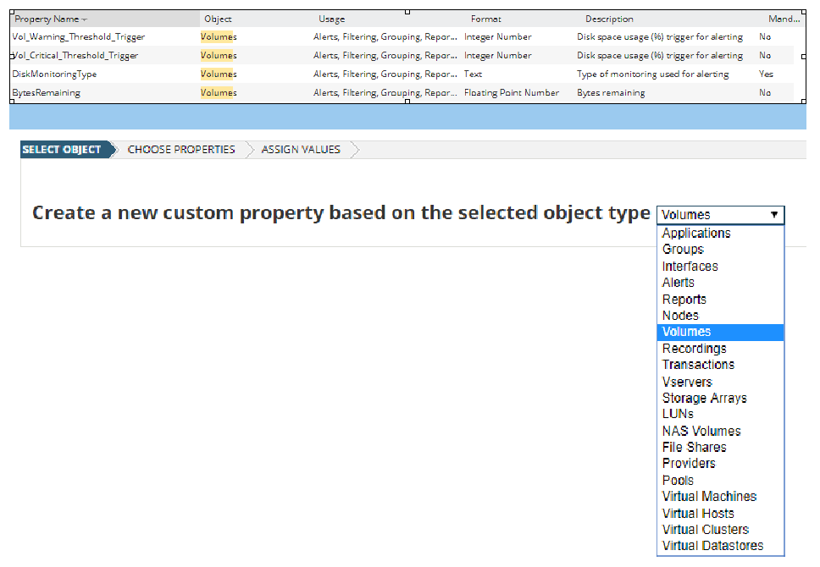Choose Reports from object type list

pos(720,300)
